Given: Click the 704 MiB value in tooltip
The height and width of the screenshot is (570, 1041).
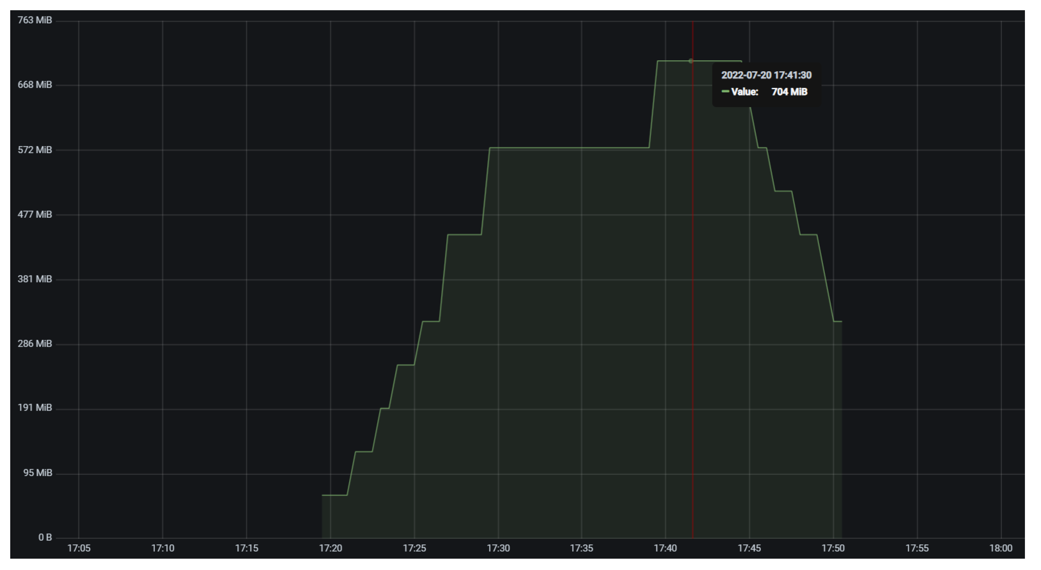Looking at the screenshot, I should 789,92.
